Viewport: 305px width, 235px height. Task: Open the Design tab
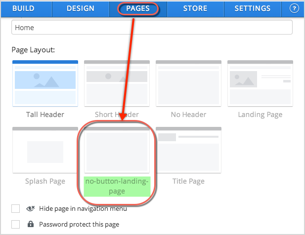(81, 8)
